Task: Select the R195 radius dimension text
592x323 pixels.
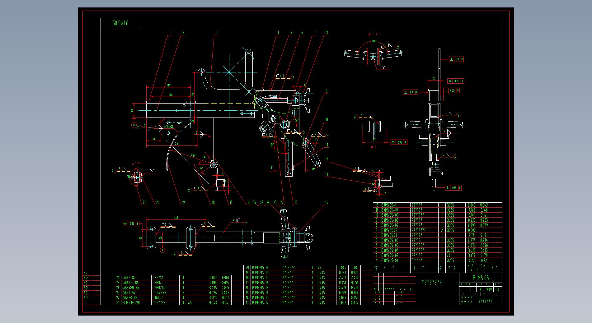Action: click(193, 155)
